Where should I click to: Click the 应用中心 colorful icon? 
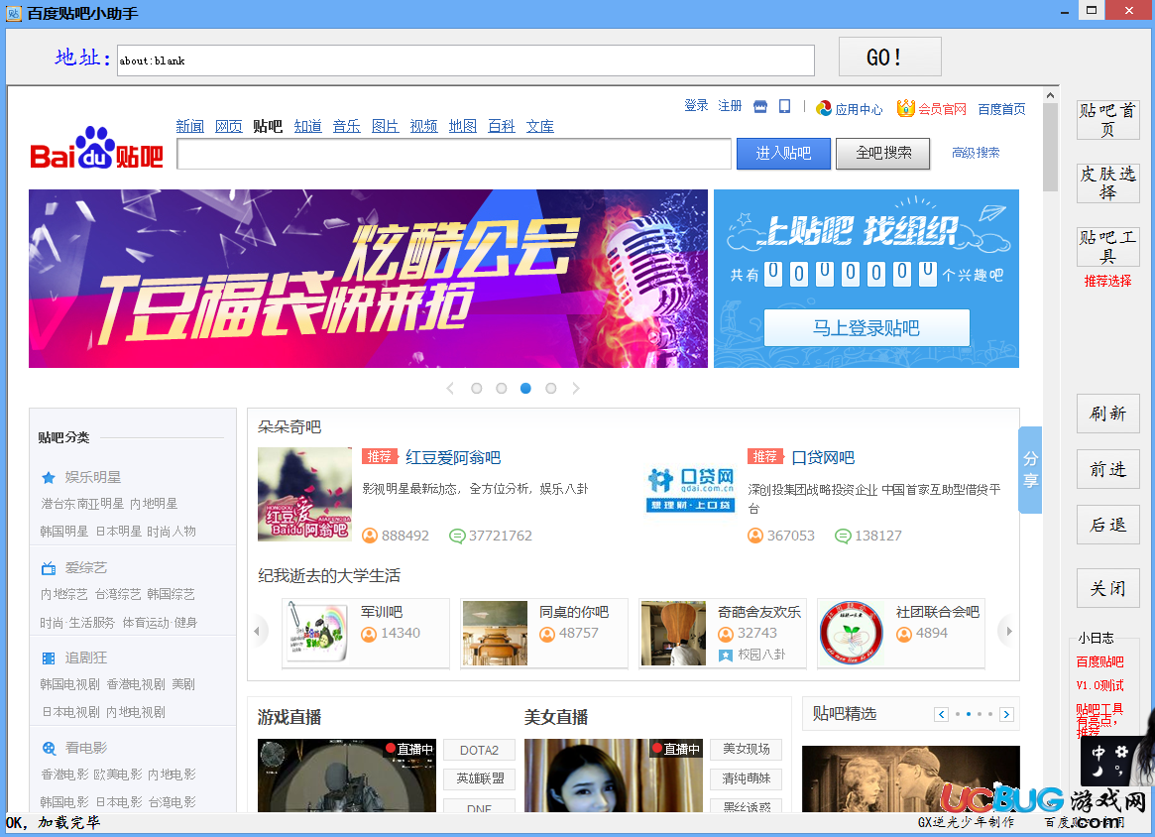(x=824, y=108)
